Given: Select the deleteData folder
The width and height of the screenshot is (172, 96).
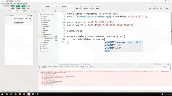Looking at the screenshot, I should point(45,22).
